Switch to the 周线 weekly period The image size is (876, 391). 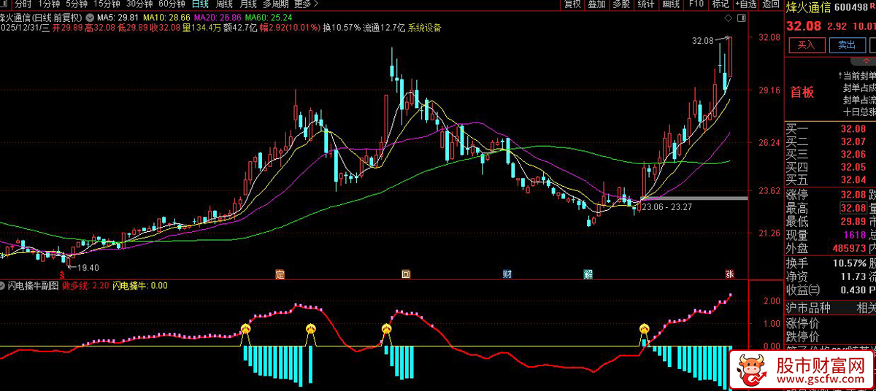[x=224, y=4]
